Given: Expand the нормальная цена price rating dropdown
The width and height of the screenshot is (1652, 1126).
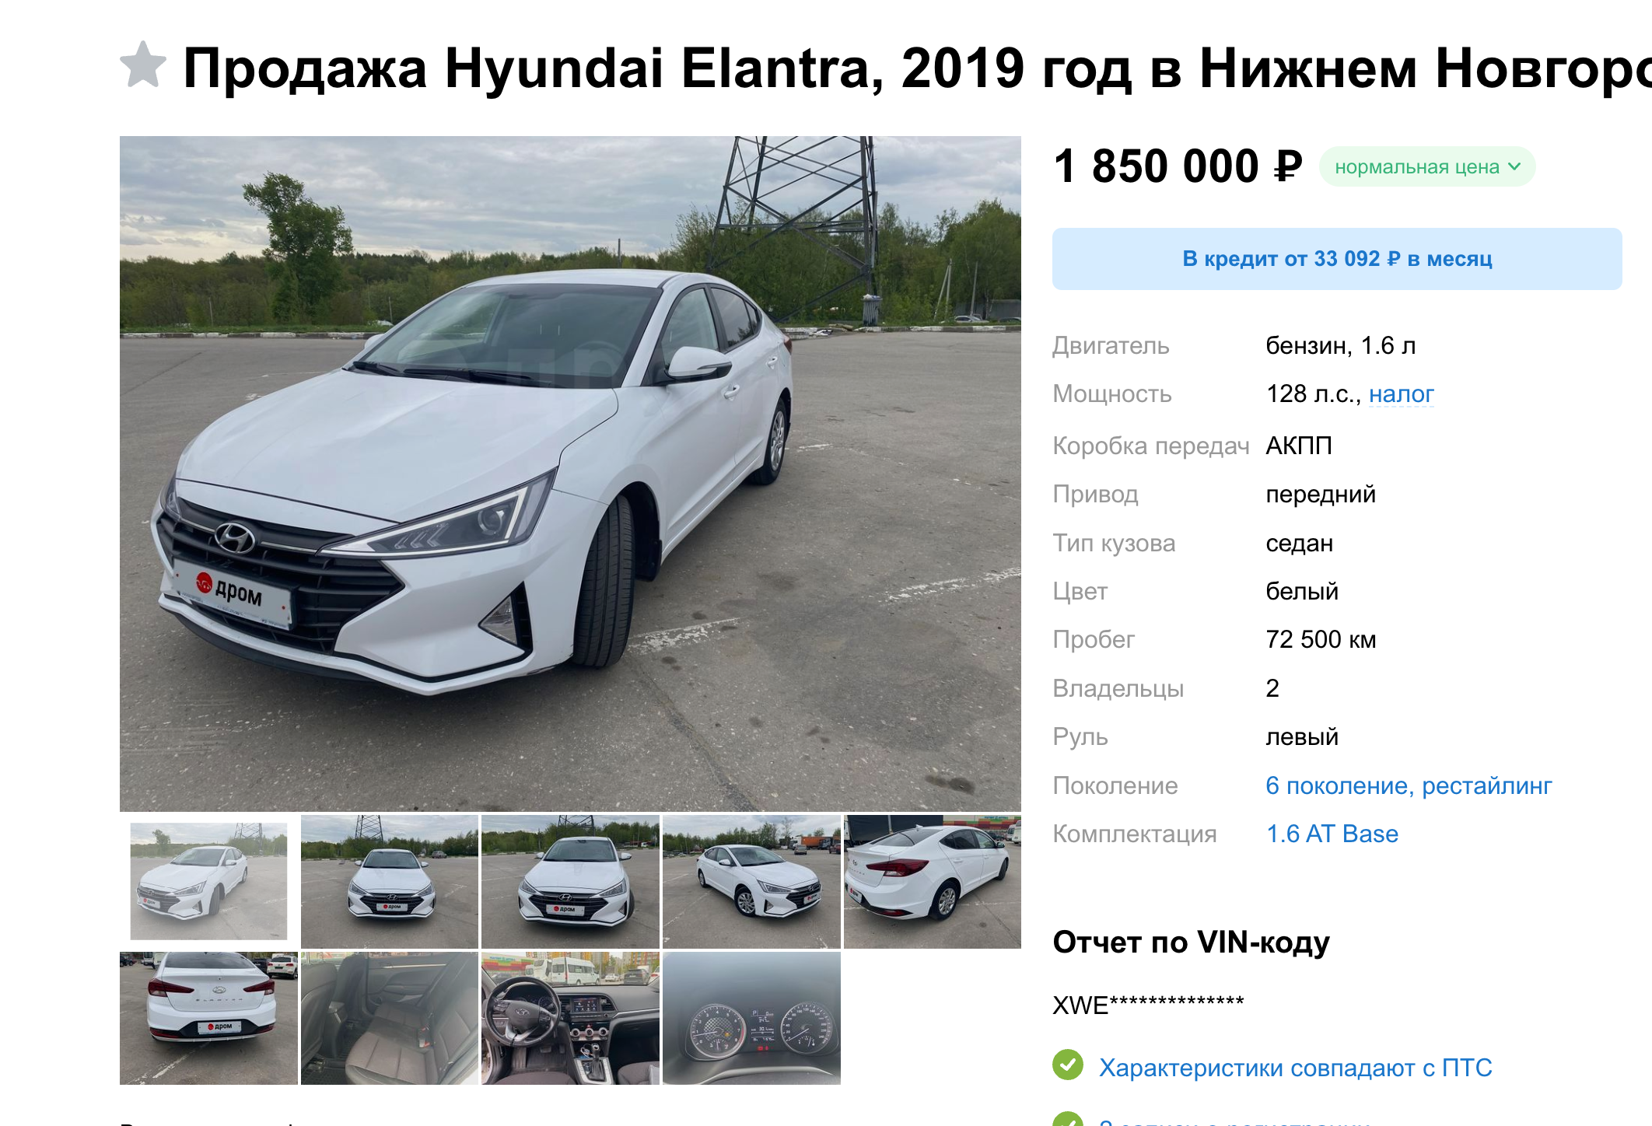Looking at the screenshot, I should pos(1426,166).
